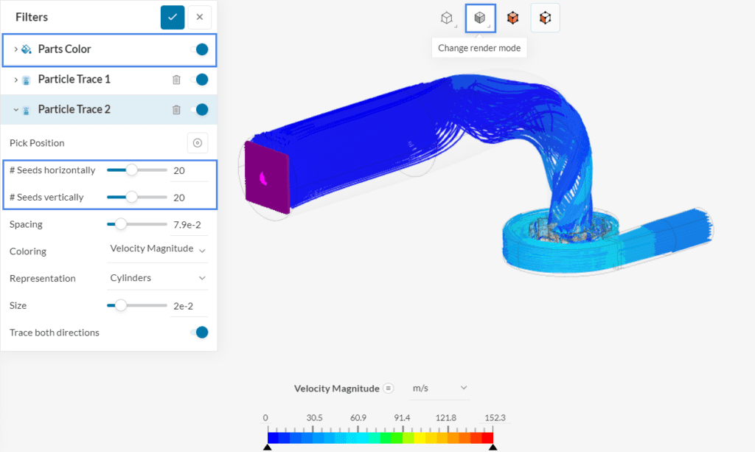755x452 pixels.
Task: Select the surface-with-vertices render mode icon
Action: (545, 18)
